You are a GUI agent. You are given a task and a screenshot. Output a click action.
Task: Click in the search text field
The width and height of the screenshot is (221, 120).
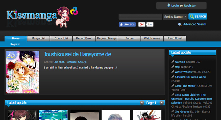click(140, 17)
